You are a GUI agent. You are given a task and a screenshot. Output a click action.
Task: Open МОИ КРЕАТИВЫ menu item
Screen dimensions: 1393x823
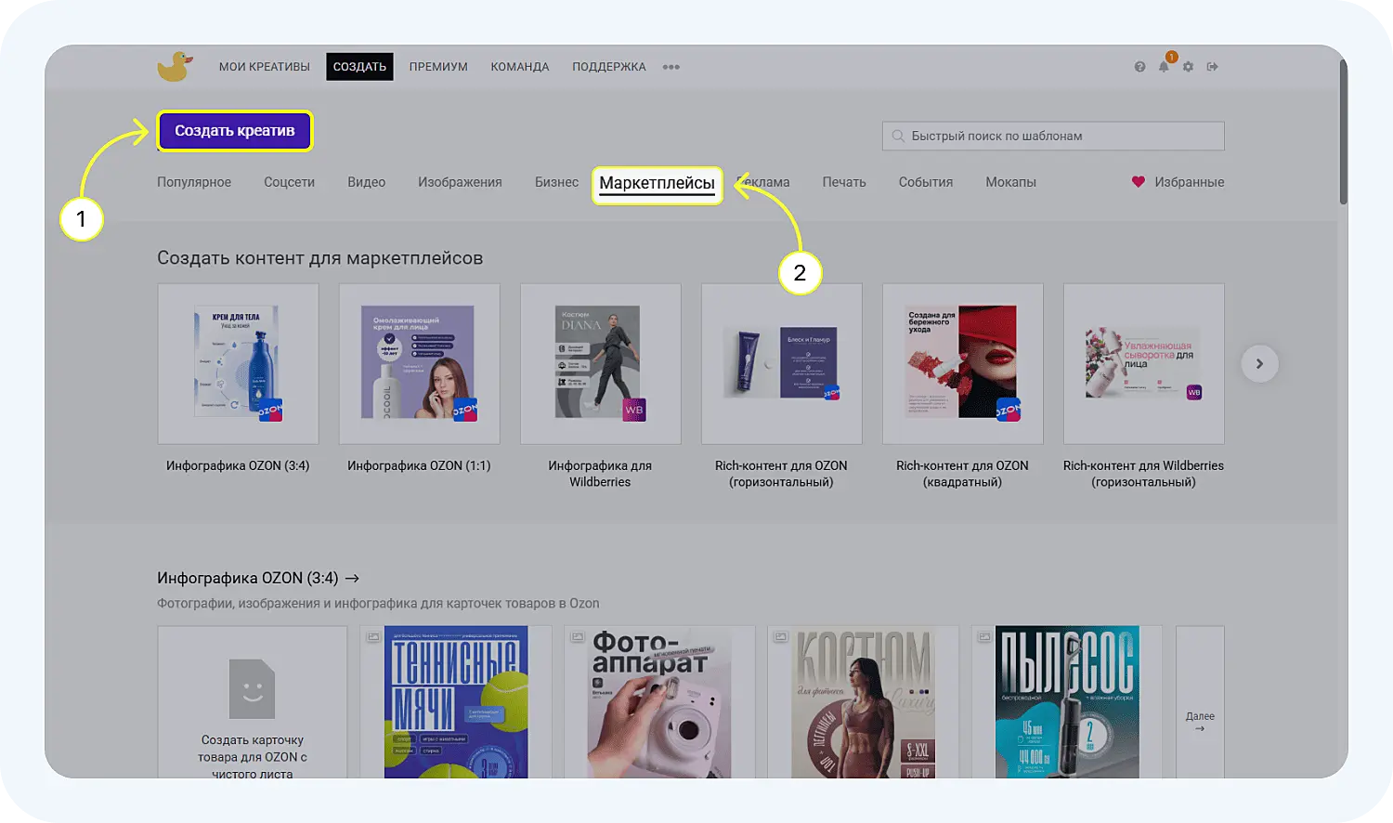(264, 67)
